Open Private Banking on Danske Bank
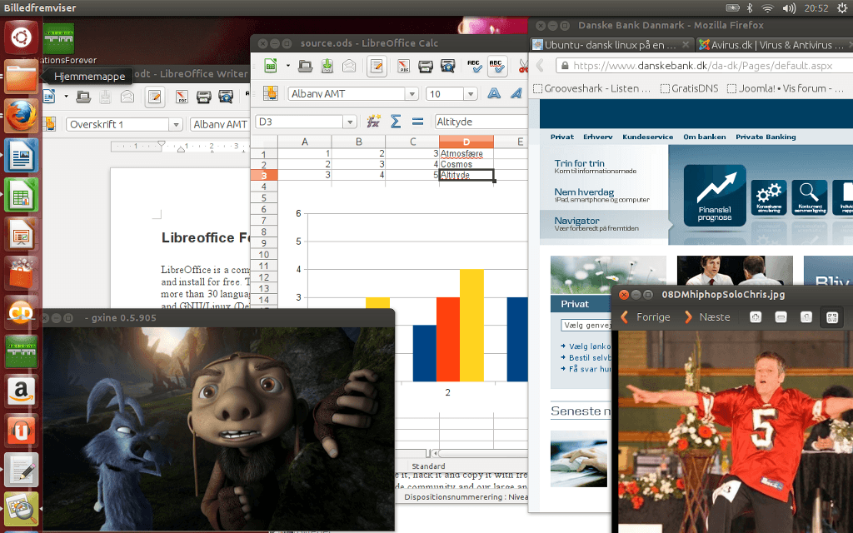The width and height of the screenshot is (853, 533). click(766, 137)
